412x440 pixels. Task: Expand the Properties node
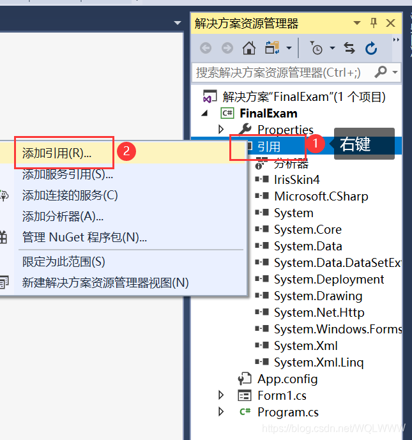pyautogui.click(x=221, y=130)
